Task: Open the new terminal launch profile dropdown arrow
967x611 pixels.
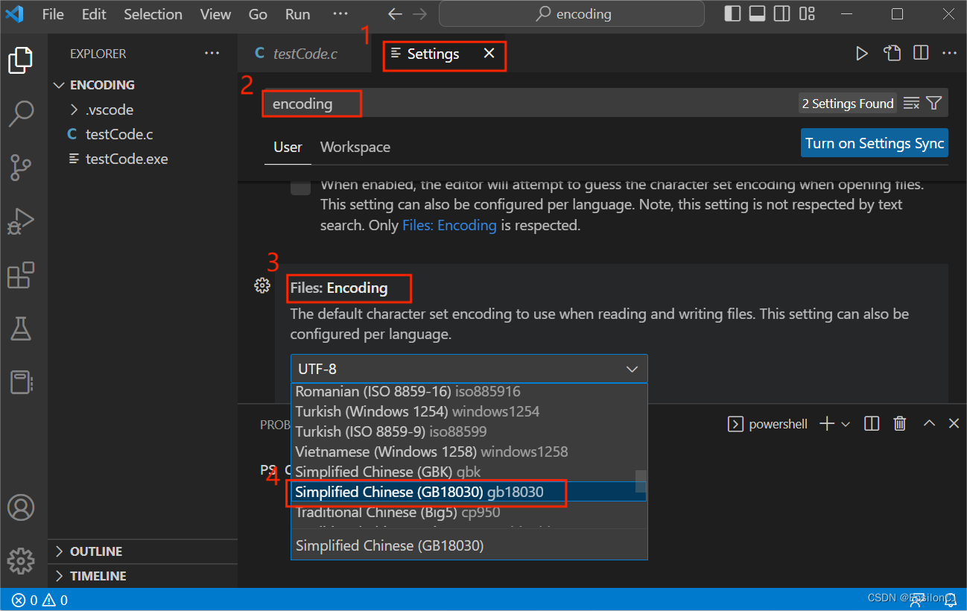Action: (x=846, y=424)
